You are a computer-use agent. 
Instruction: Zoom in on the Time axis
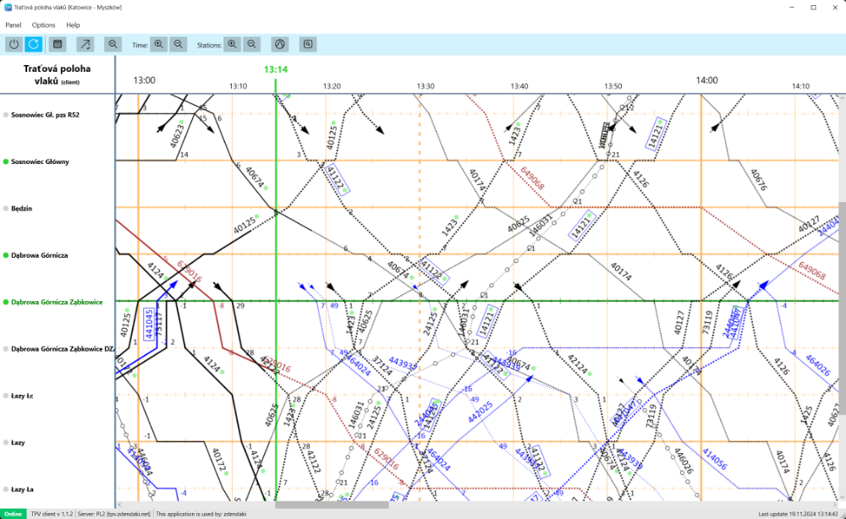pos(159,44)
